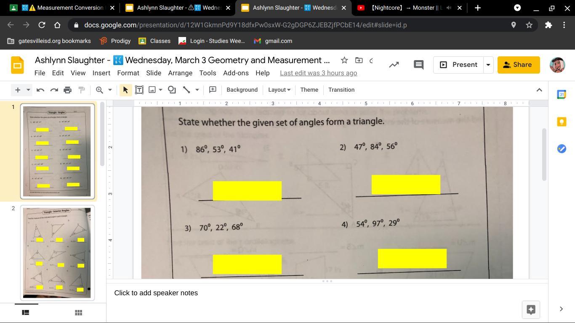Viewport: 575px width, 323px height.
Task: Mute the Nightcore tab audio
Action: click(x=449, y=8)
